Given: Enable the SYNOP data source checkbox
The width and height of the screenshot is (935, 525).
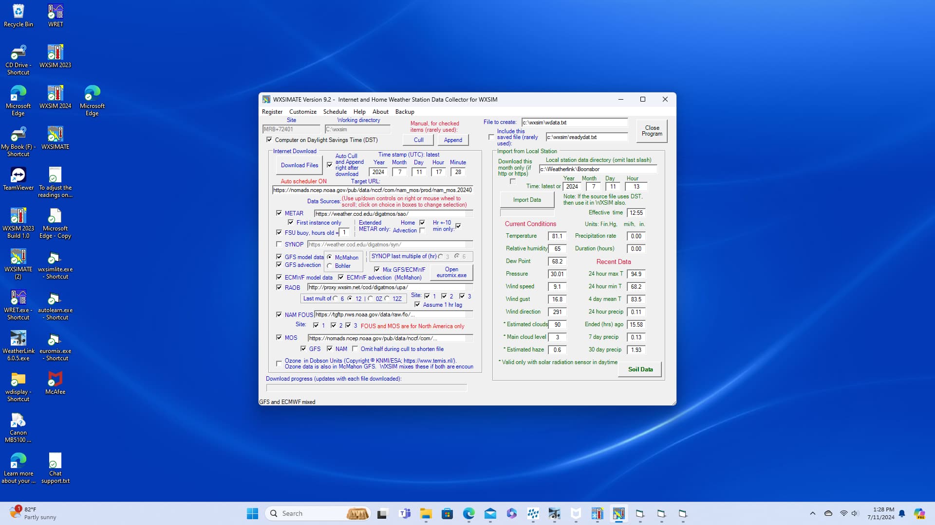Looking at the screenshot, I should tap(279, 244).
